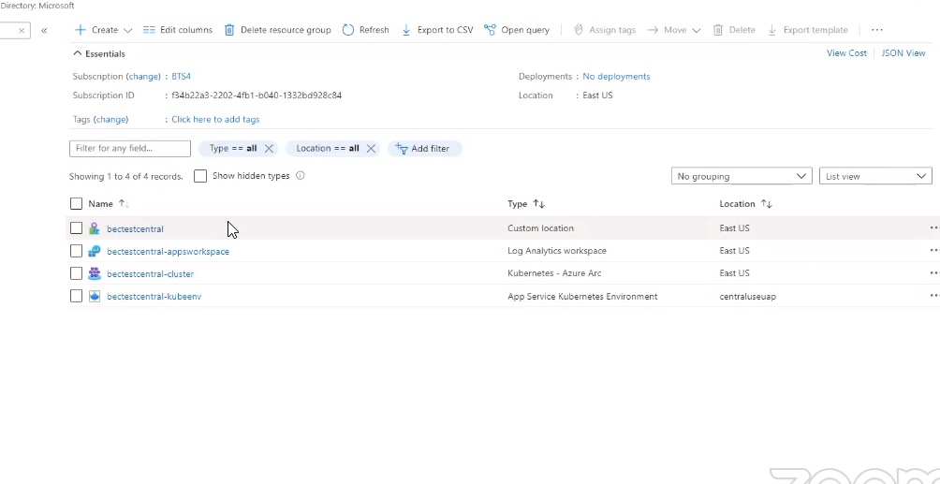Click change next to Subscription
The image size is (940, 484).
click(143, 76)
